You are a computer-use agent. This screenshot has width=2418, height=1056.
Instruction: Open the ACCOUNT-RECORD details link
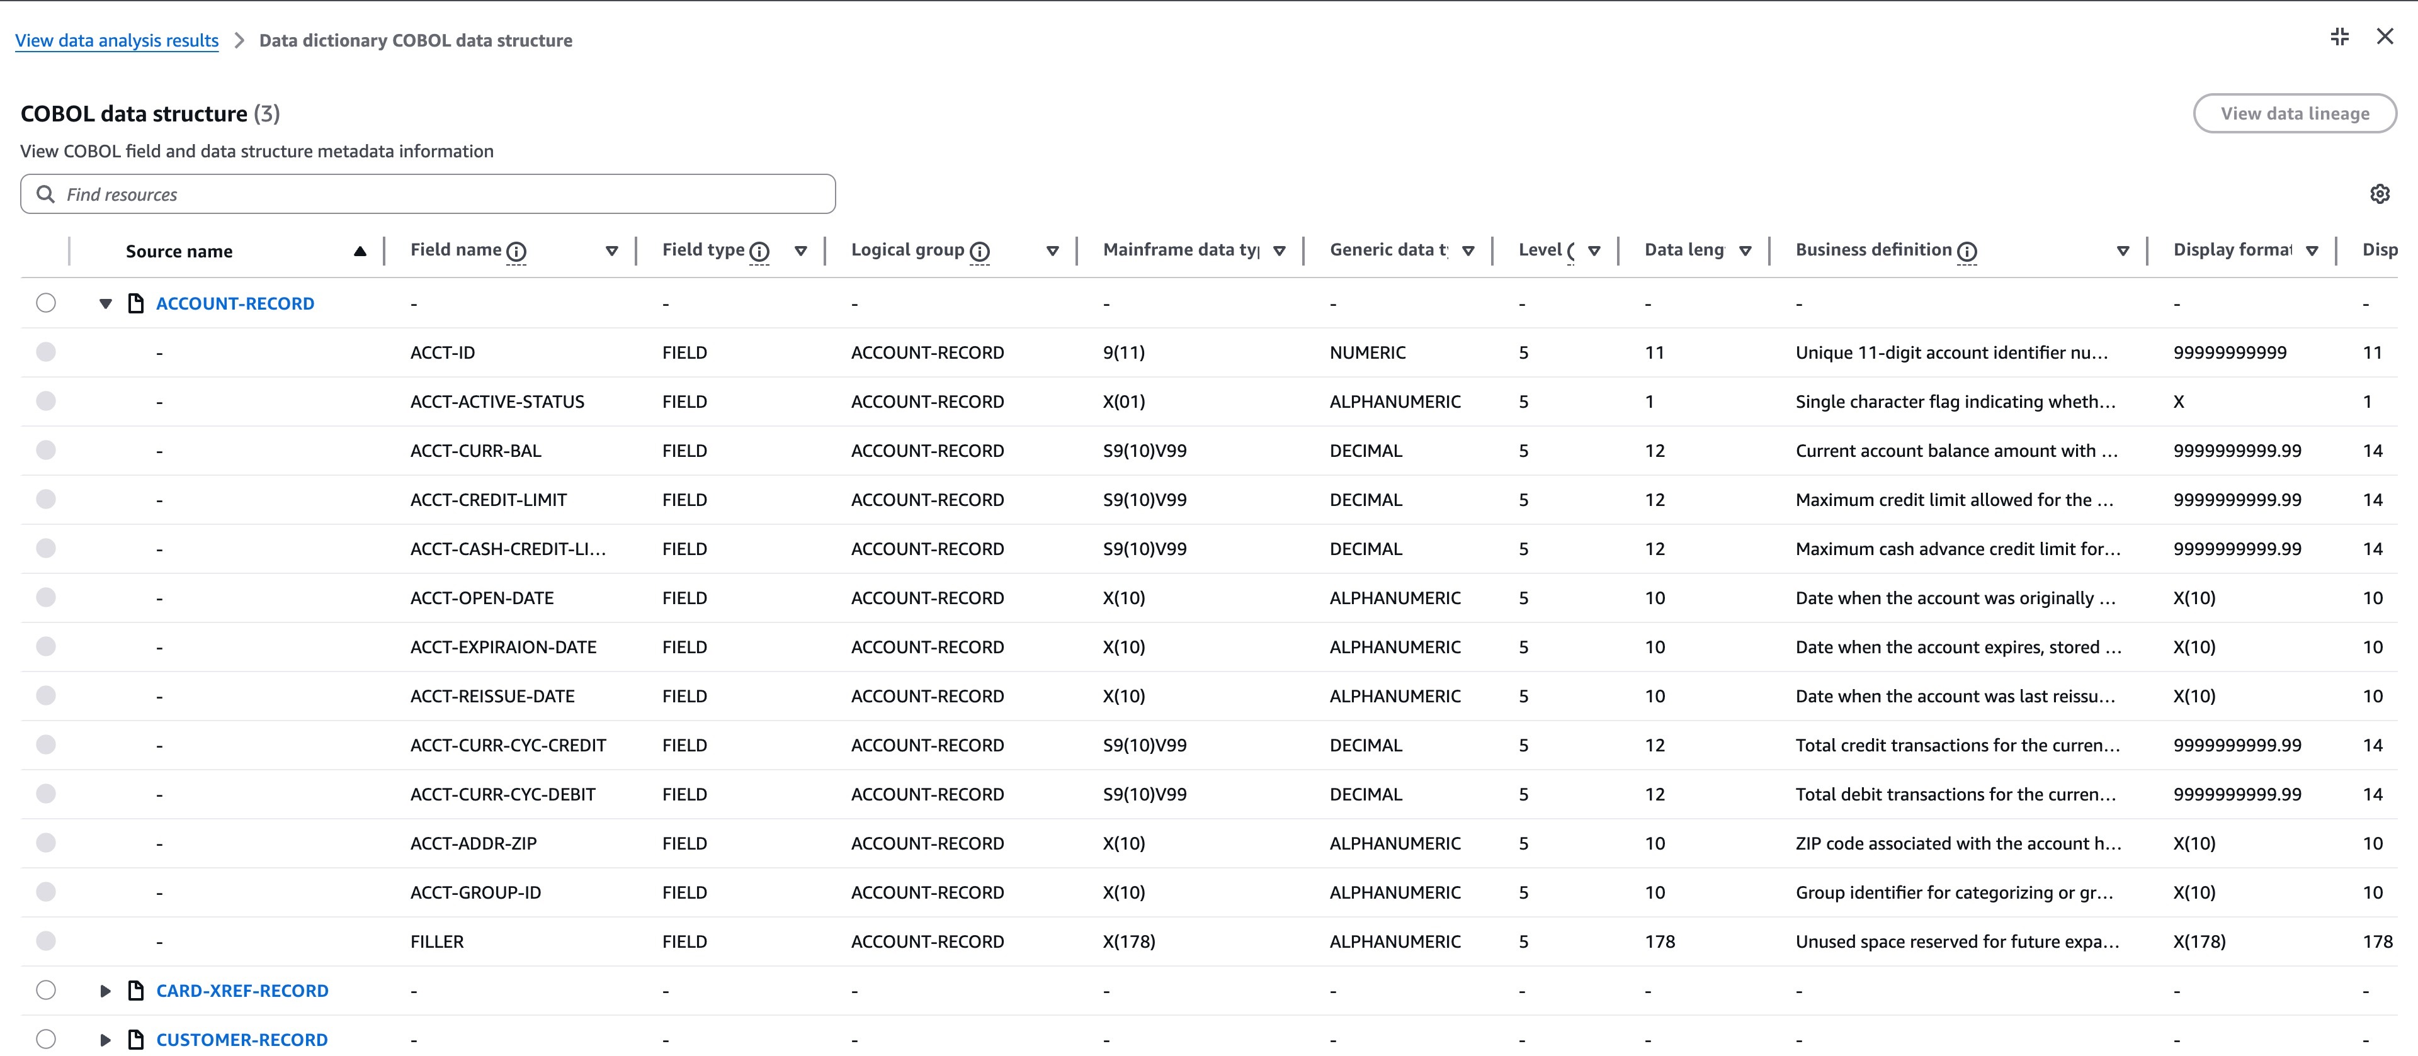(x=236, y=302)
